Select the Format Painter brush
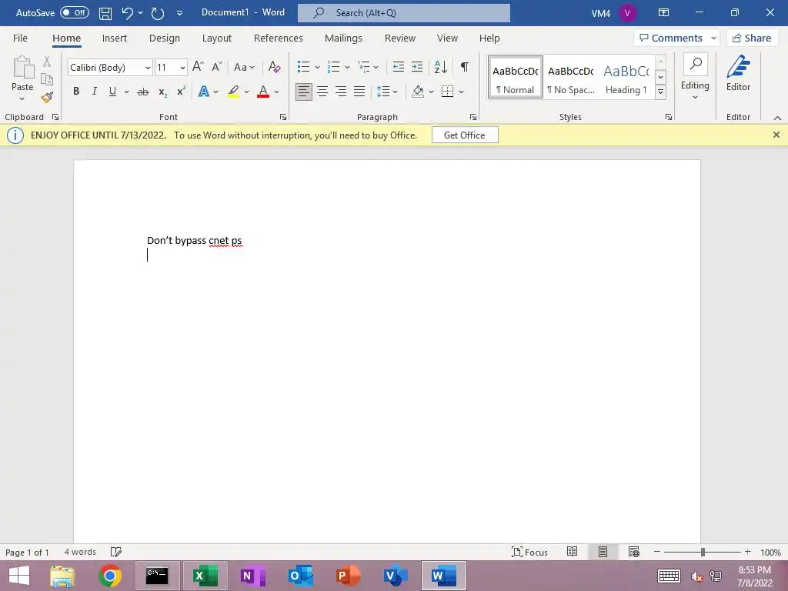This screenshot has width=788, height=591. coord(47,97)
